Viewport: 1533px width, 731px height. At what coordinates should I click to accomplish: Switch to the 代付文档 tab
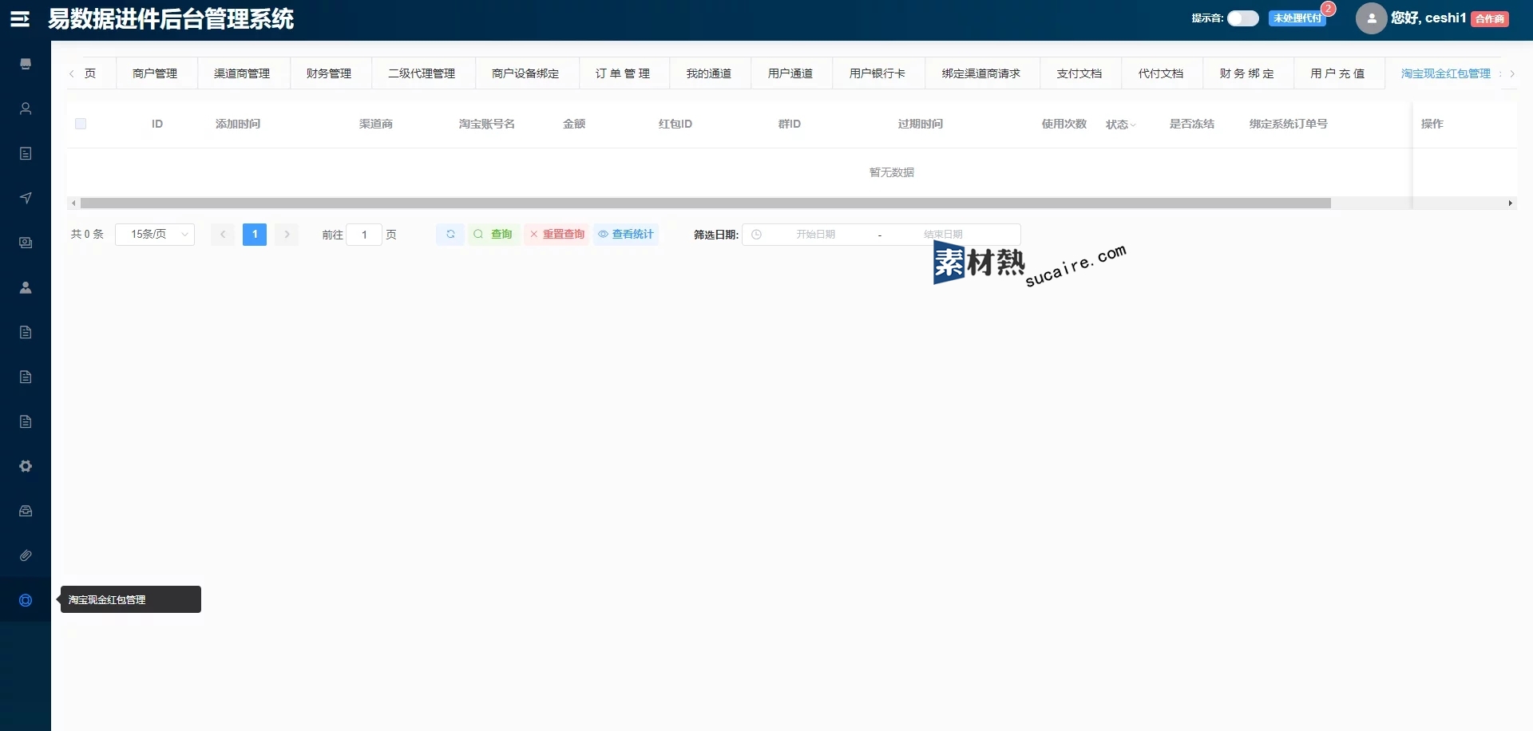point(1161,73)
